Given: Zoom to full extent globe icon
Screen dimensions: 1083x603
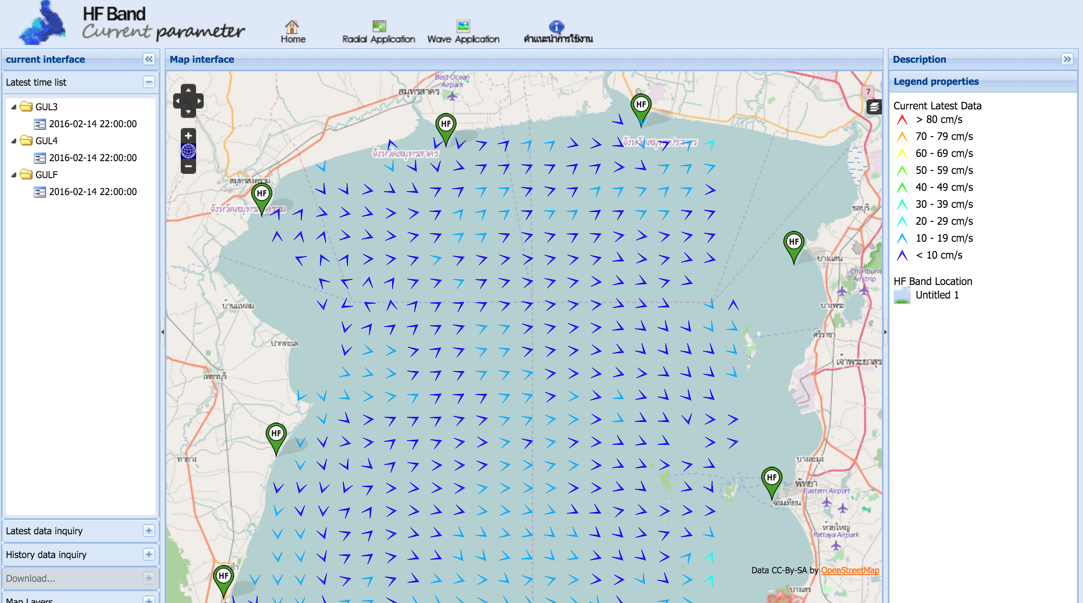Looking at the screenshot, I should click(x=188, y=151).
